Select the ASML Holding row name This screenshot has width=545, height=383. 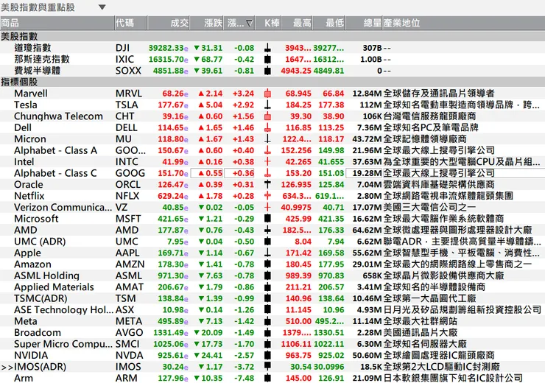(x=47, y=276)
